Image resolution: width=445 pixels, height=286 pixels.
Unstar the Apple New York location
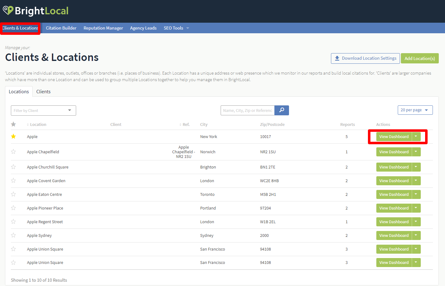point(13,136)
